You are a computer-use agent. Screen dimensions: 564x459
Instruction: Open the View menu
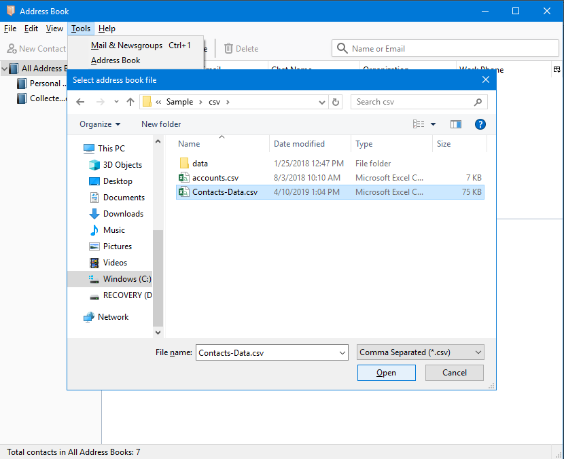pyautogui.click(x=54, y=29)
